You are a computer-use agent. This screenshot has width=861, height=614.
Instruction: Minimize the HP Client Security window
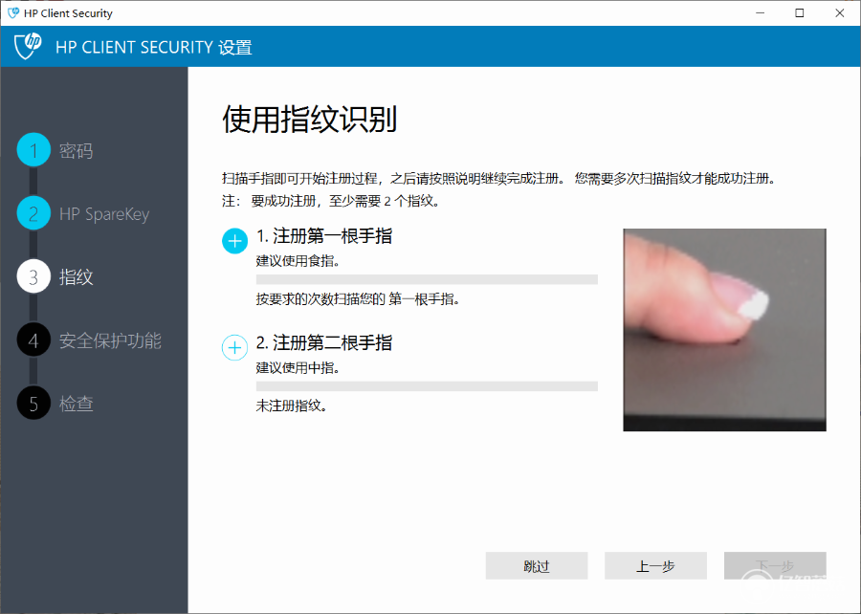[760, 13]
